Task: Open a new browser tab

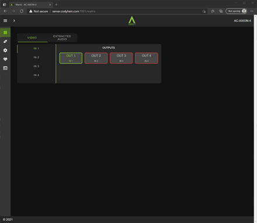Action: (57, 5)
